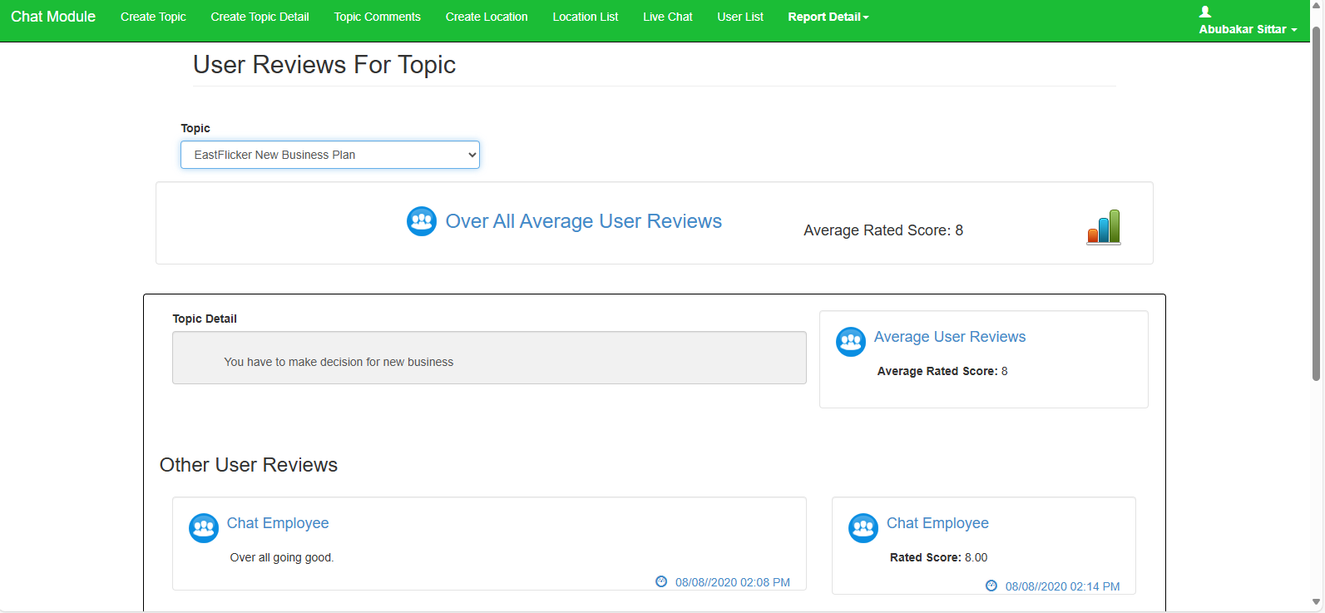
Task: Click the group icon beside Over All Average User Reviews
Action: click(x=422, y=221)
